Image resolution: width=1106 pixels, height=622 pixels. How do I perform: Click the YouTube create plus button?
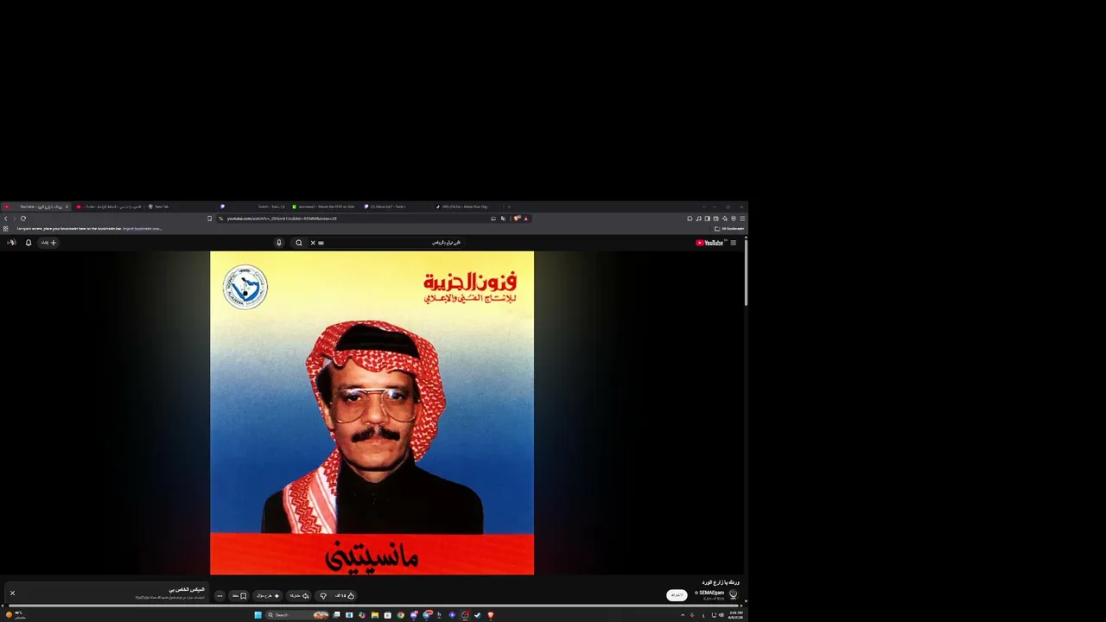(48, 243)
